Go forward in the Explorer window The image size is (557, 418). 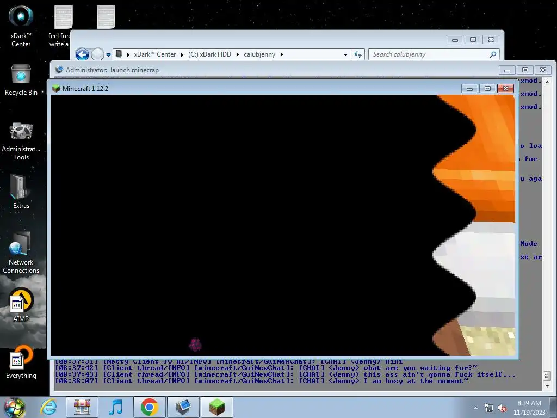tap(97, 54)
